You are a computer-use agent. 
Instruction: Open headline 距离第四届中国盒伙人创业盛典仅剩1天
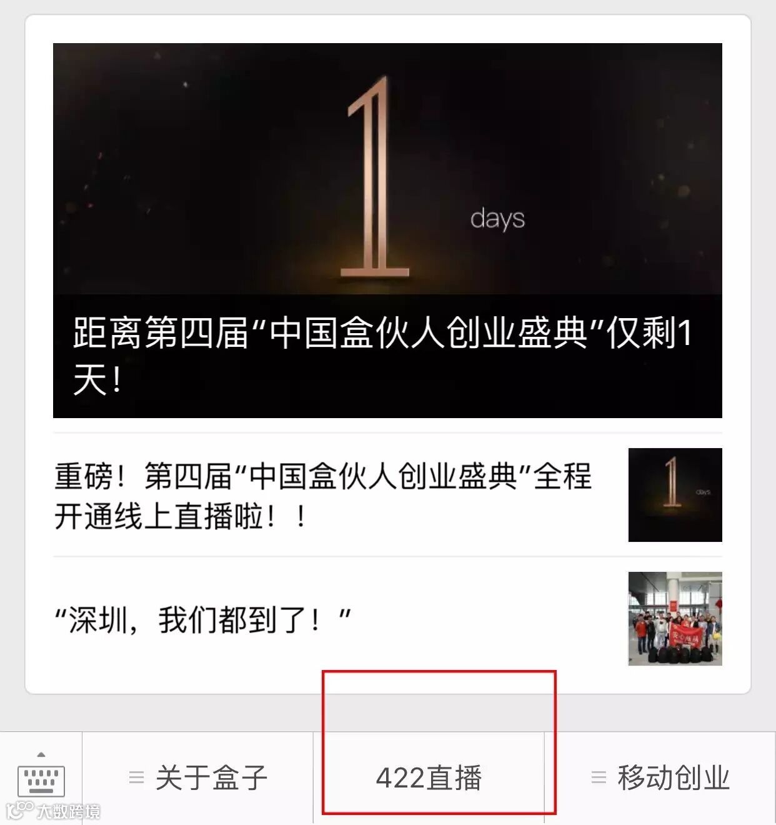382,356
